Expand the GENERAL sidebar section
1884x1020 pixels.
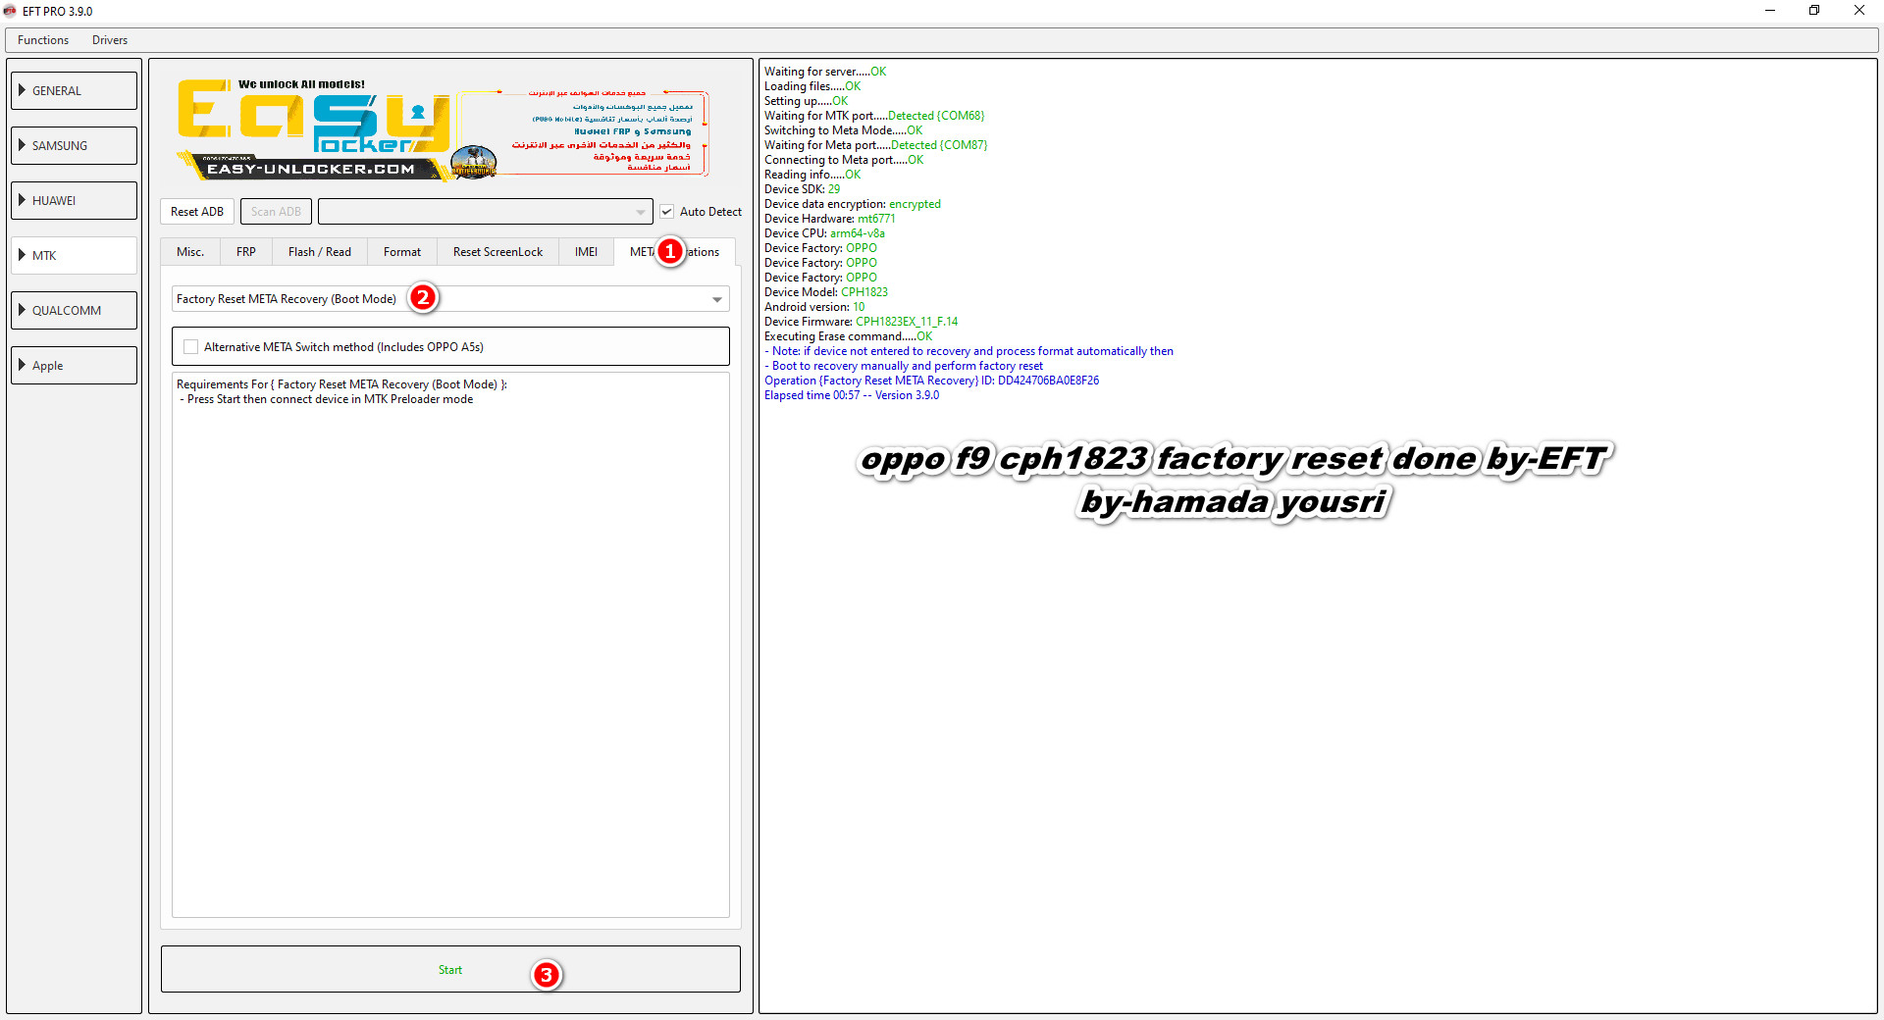(74, 90)
